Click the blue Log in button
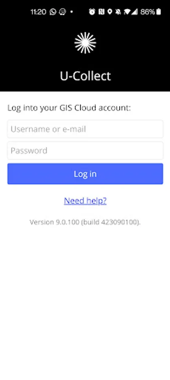Image resolution: width=170 pixels, height=380 pixels. tap(85, 174)
